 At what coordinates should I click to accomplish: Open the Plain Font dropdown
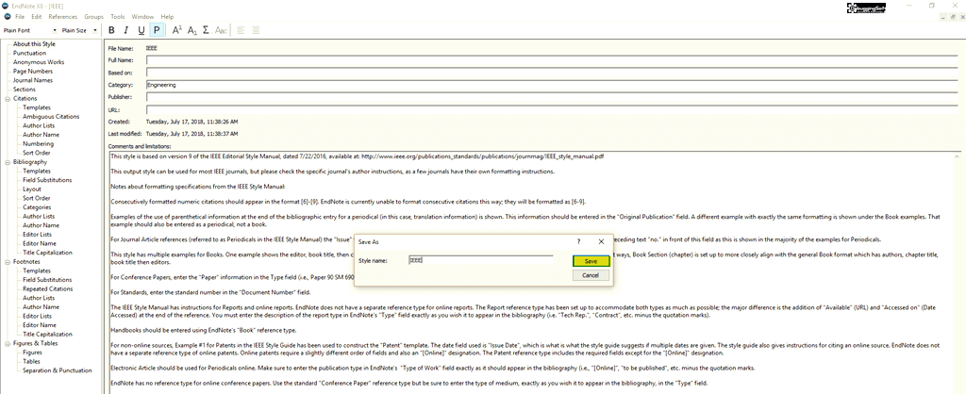55,30
